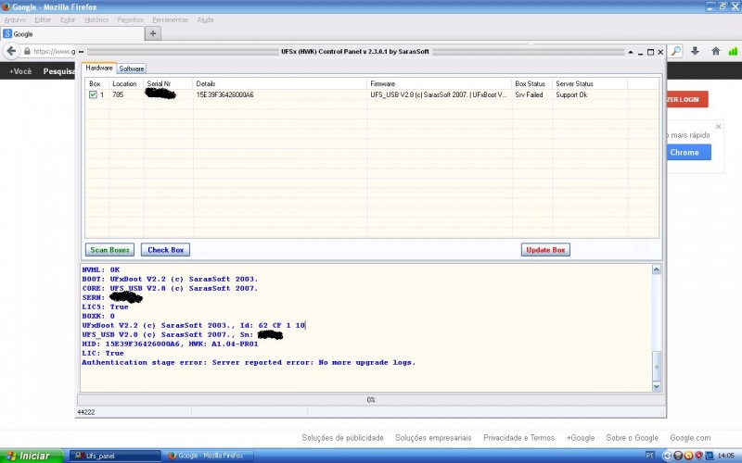Click the Update Box button
Viewport: 742px width, 463px height.
[x=545, y=250]
